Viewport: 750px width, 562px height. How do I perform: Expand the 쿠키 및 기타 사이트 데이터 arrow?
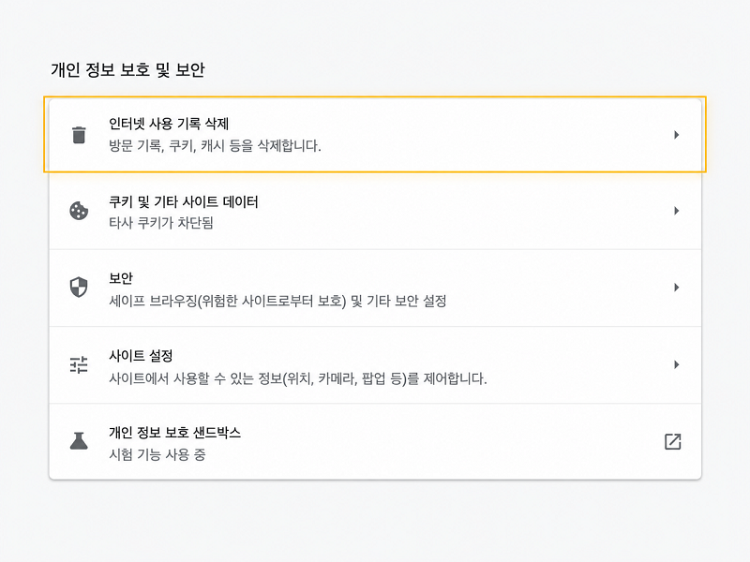[x=676, y=211]
